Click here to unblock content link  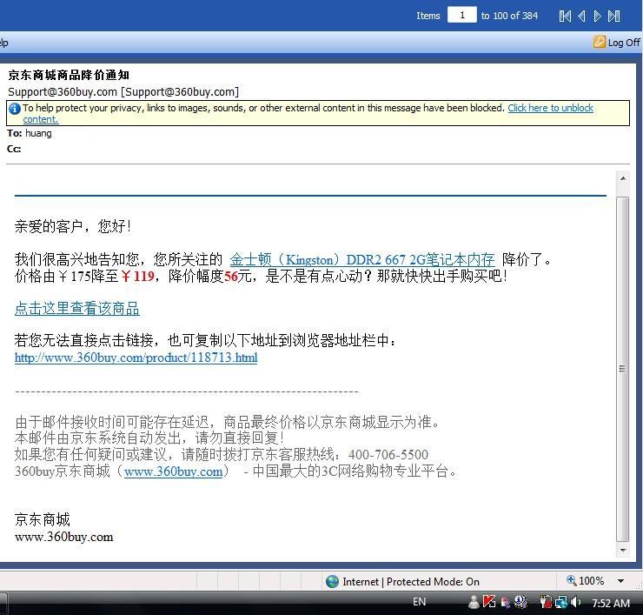550,108
